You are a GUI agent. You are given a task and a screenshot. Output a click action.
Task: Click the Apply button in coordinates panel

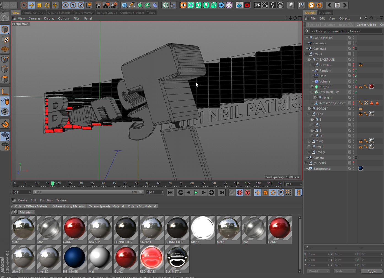371,271
